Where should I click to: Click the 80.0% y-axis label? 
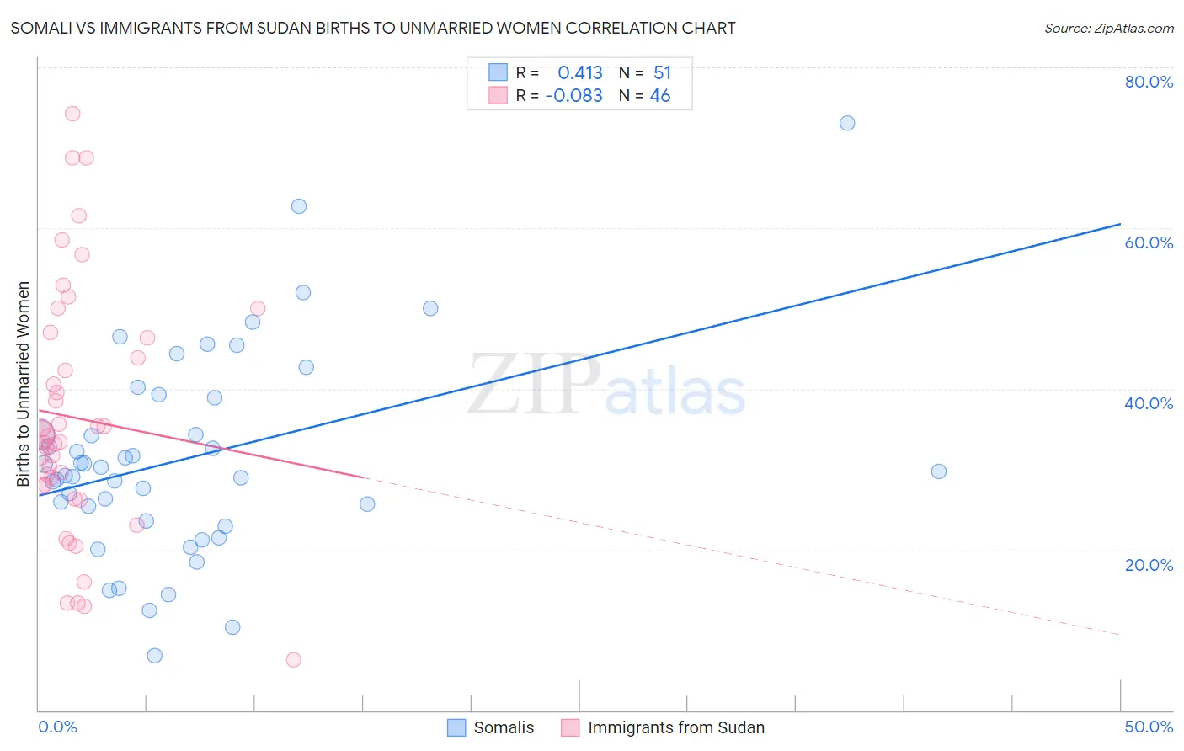1149,82
